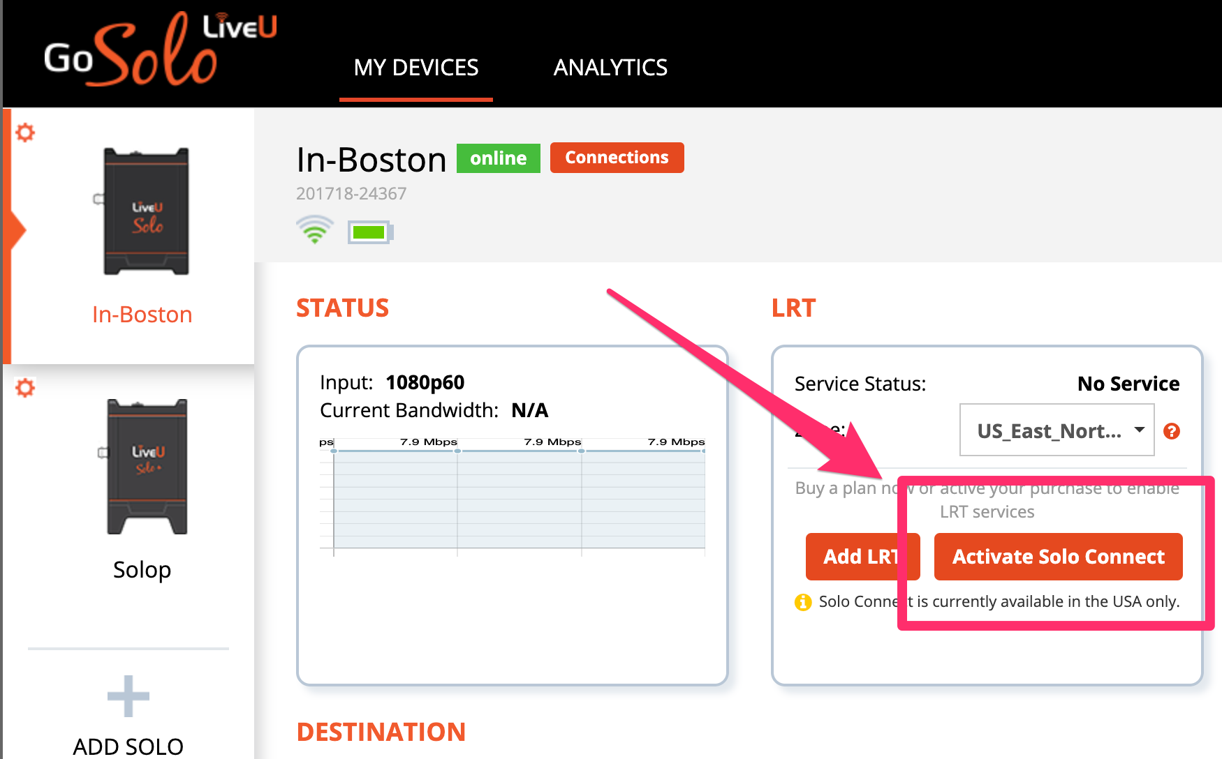Click the green online status badge

[x=499, y=158]
